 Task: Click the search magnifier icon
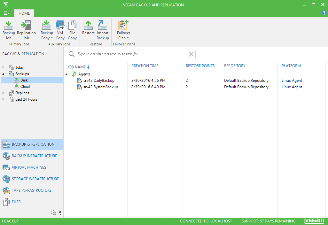(72, 54)
